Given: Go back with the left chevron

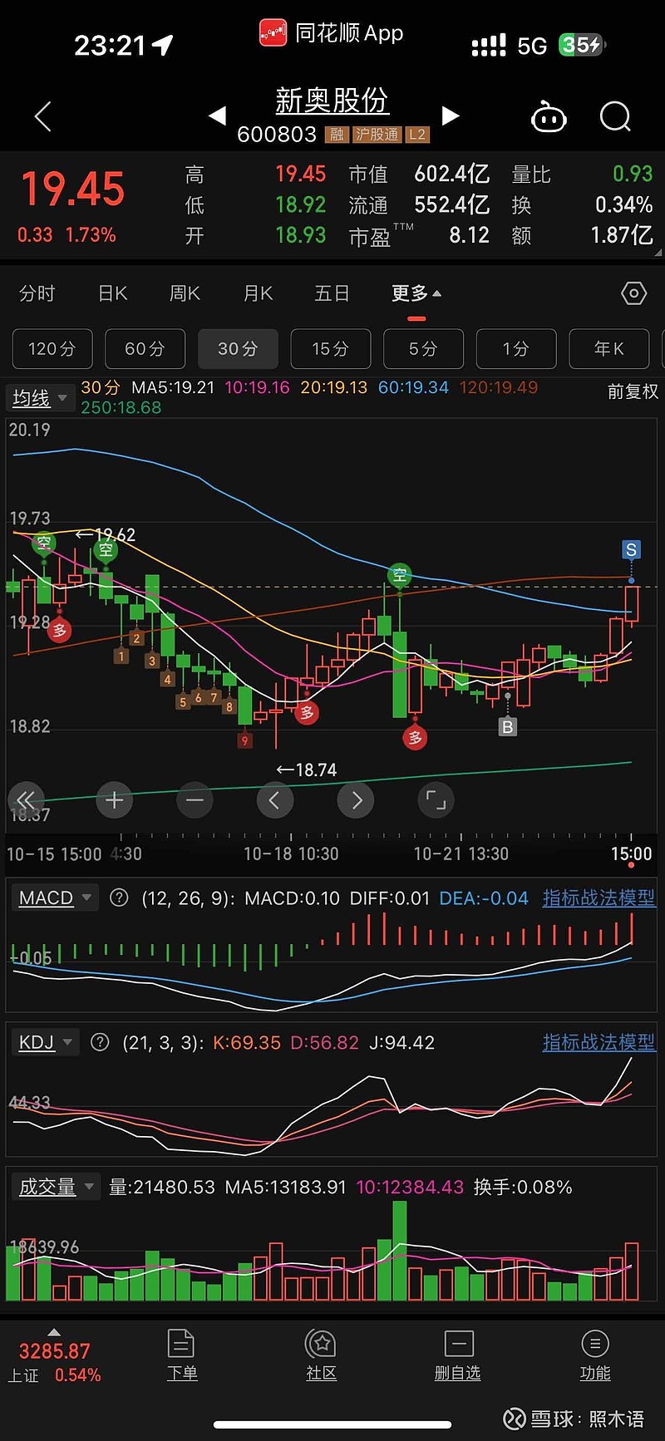Looking at the screenshot, I should pyautogui.click(x=43, y=117).
